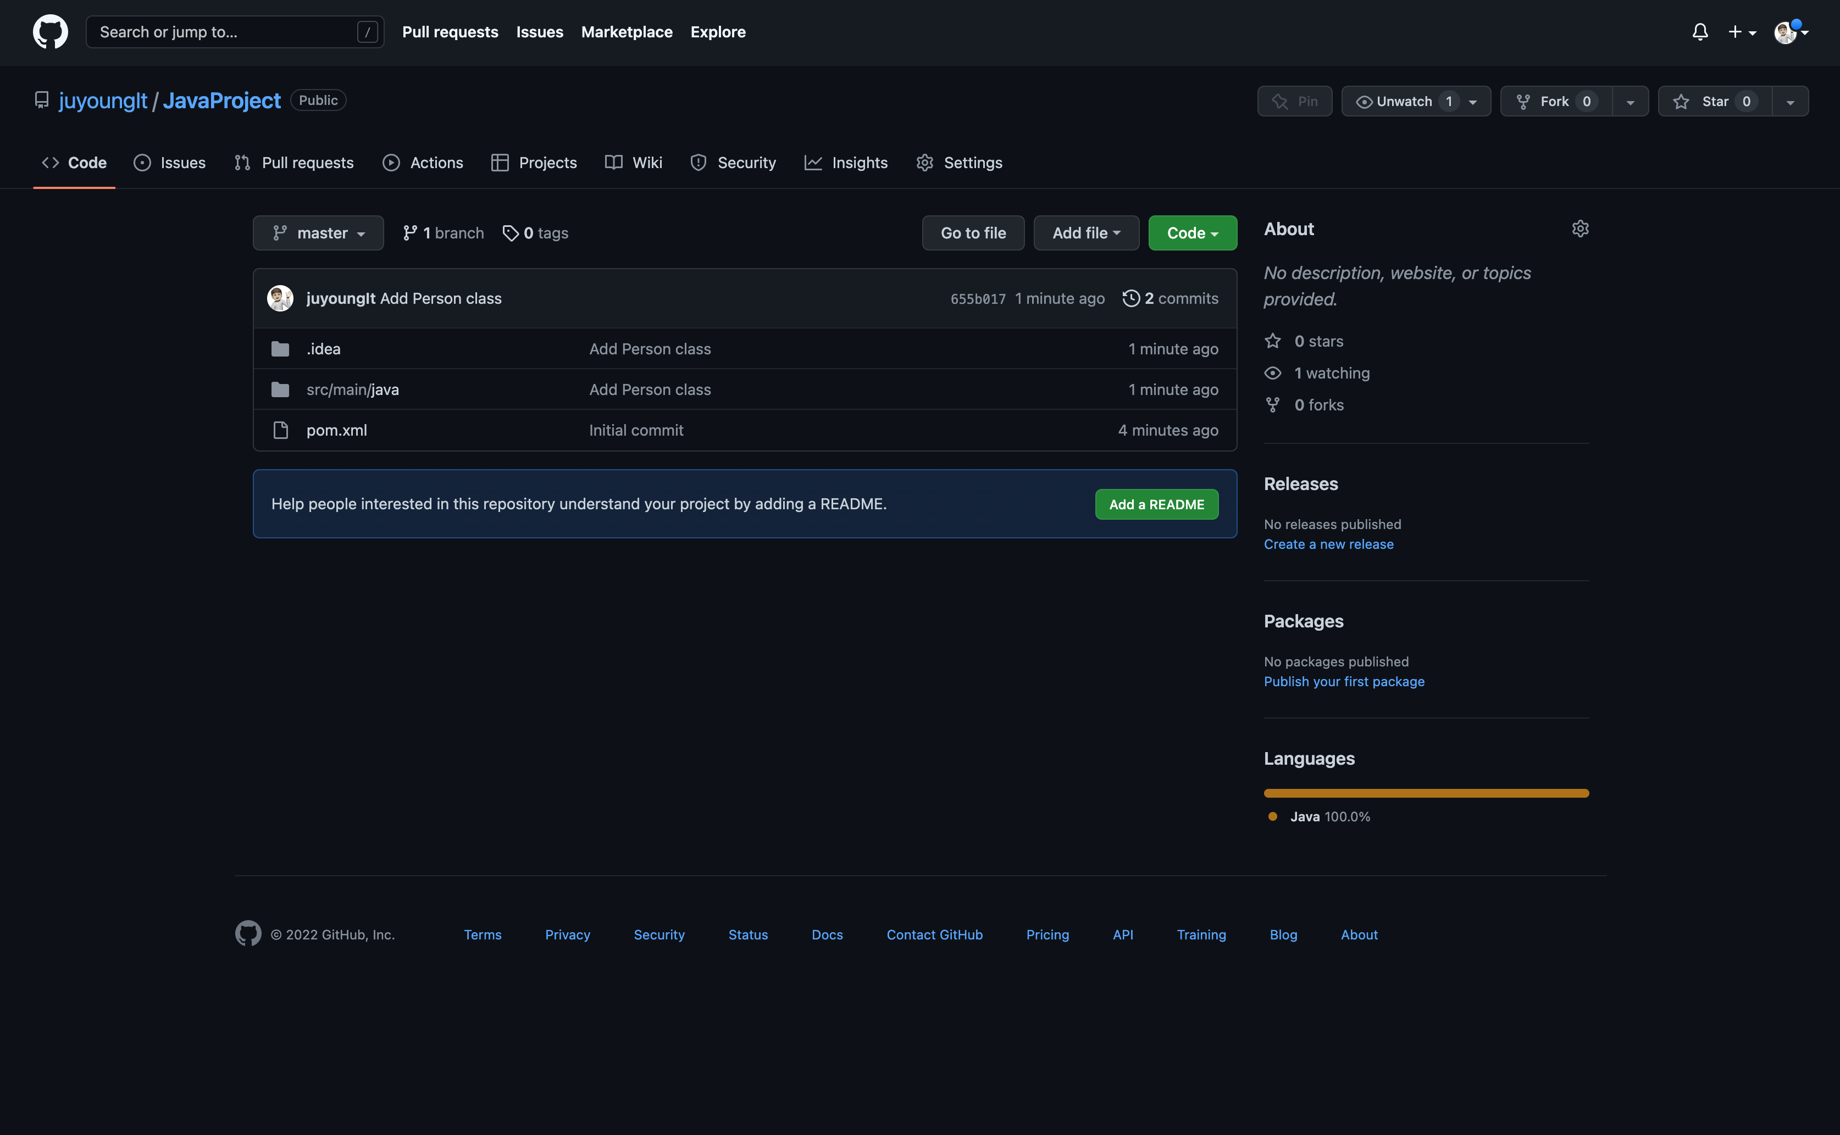View commit history via 2 commits
This screenshot has width=1840, height=1135.
pos(1171,299)
